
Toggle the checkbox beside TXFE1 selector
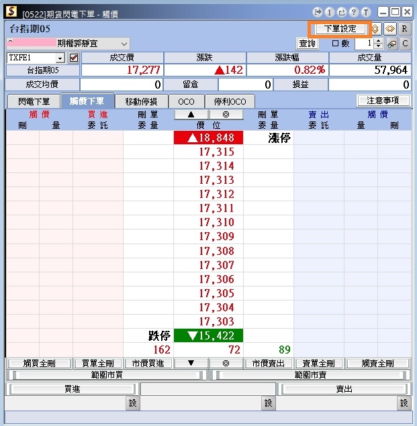(x=74, y=58)
